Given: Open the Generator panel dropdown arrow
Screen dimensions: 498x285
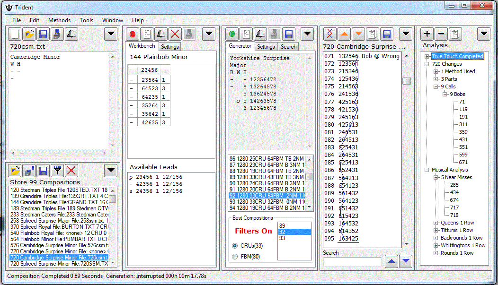Looking at the screenshot, I should coord(307,34).
